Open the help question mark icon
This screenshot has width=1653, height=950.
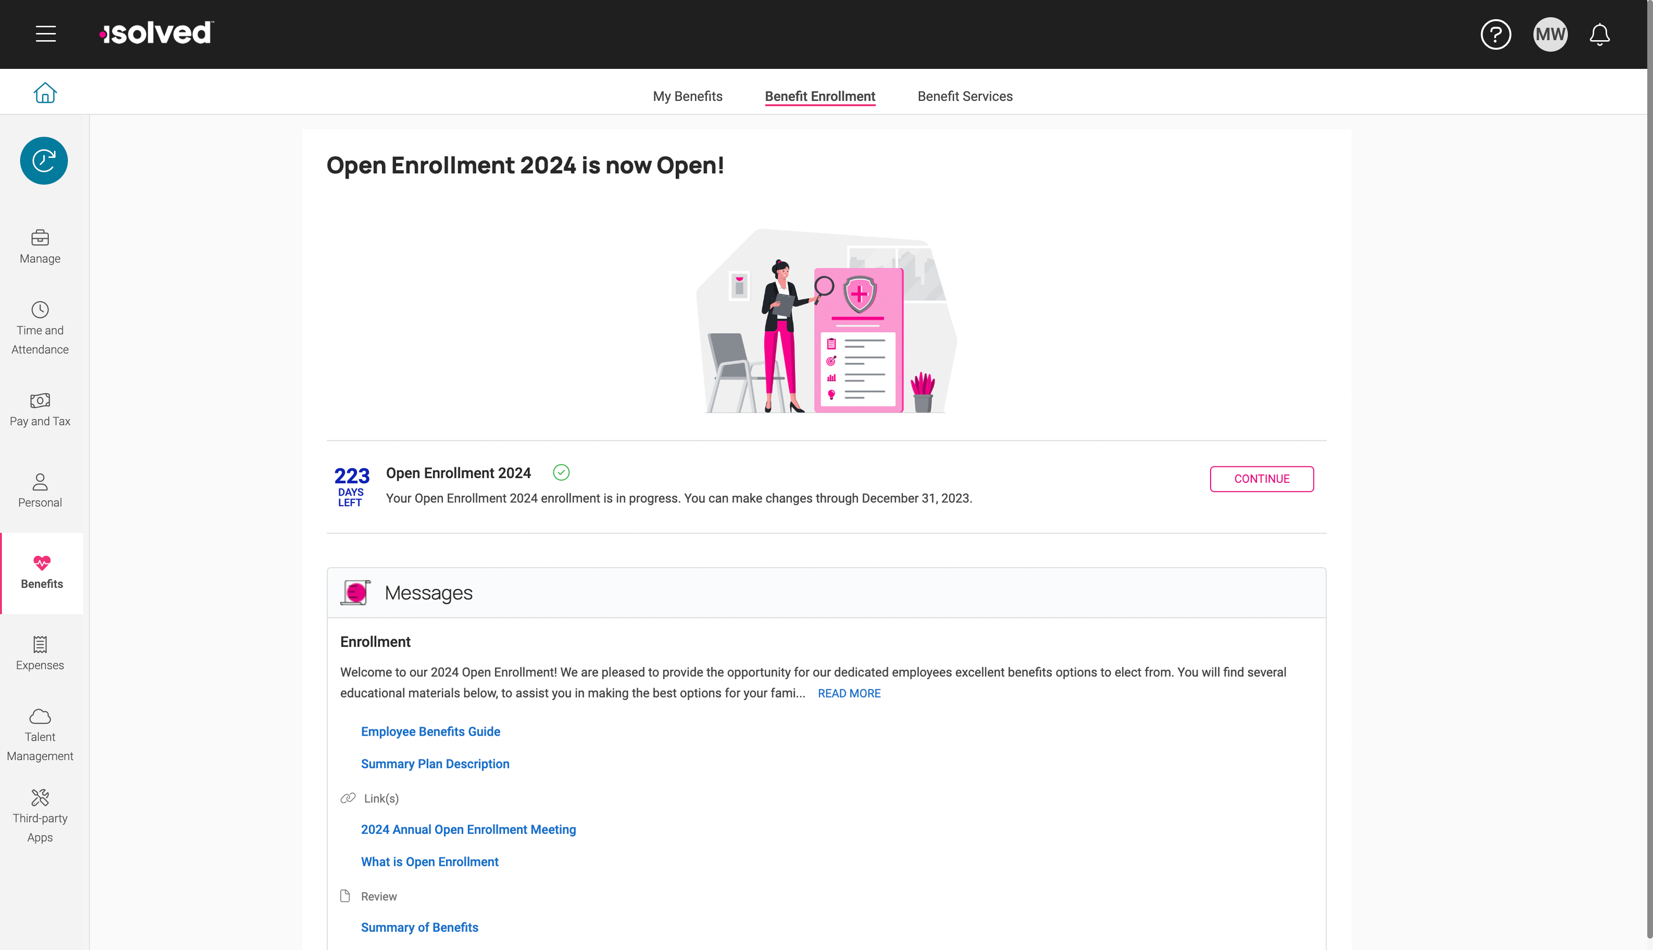point(1496,34)
